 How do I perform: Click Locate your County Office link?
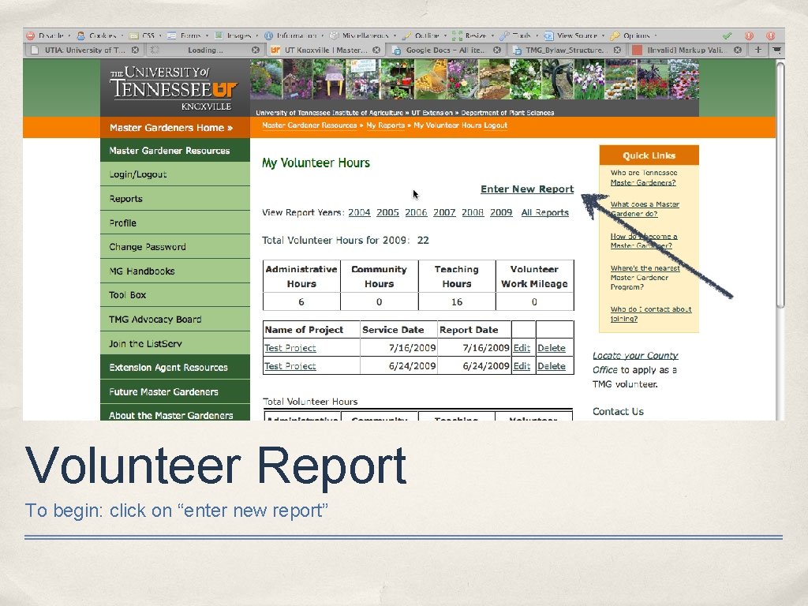[x=635, y=362]
